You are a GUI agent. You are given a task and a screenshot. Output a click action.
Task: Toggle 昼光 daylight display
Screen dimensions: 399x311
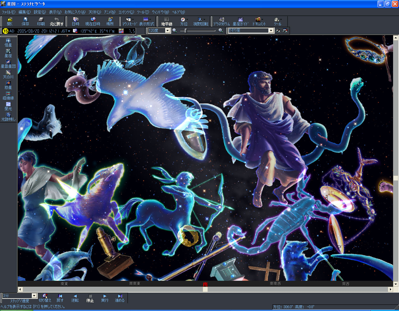click(x=8, y=106)
